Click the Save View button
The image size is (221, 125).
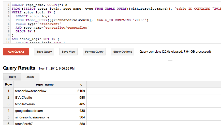coord(68,52)
